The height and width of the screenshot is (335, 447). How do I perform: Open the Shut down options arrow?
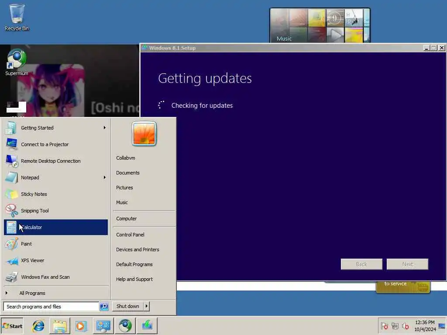[x=147, y=306]
